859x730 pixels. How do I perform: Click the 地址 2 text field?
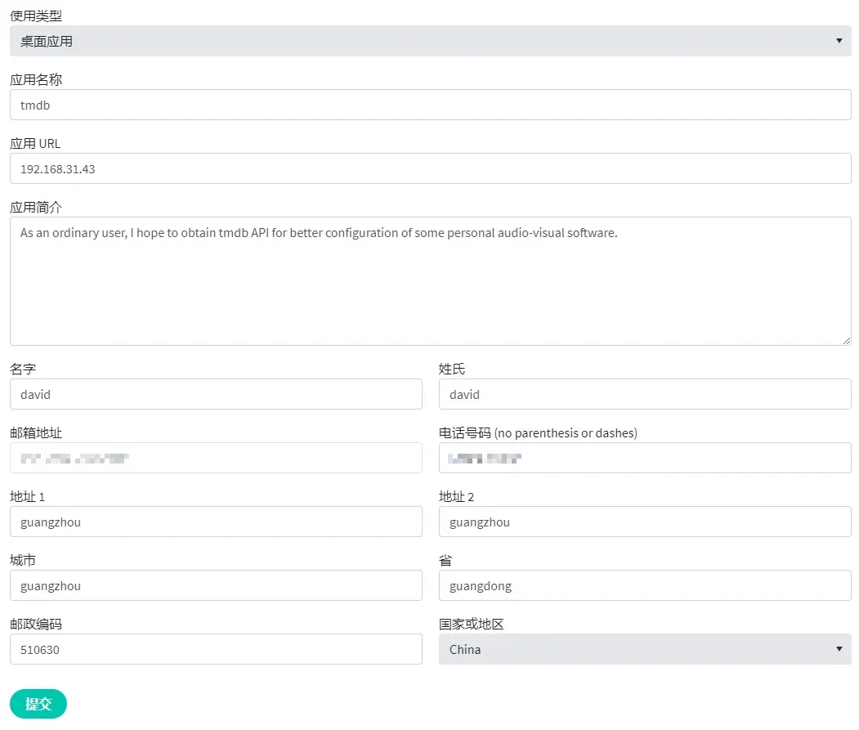[x=644, y=522]
